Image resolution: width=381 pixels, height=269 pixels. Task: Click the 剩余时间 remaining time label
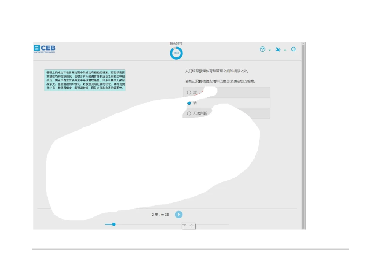point(176,43)
